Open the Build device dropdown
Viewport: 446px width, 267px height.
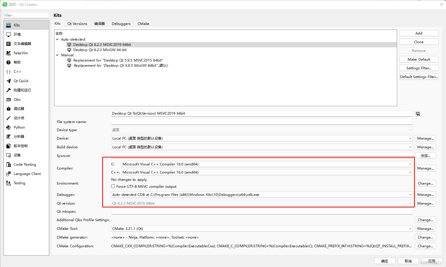[262, 147]
